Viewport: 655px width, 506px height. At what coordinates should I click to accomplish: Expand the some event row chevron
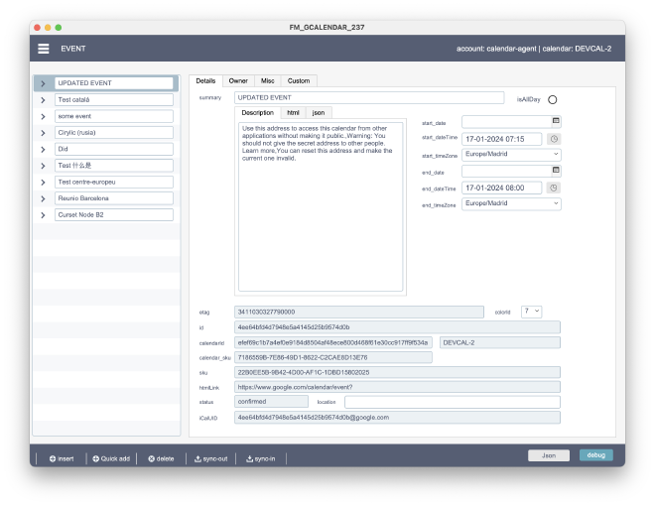click(x=43, y=116)
